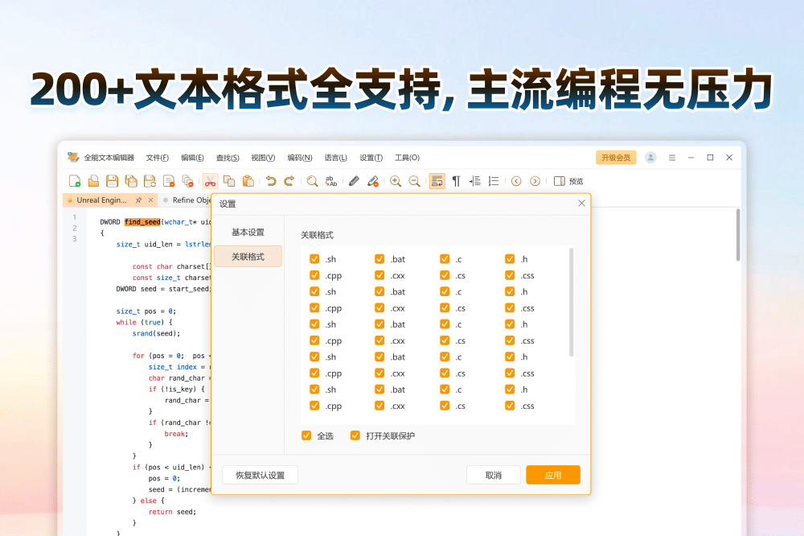804x536 pixels.
Task: Click the scissors cut icon
Action: tap(210, 181)
